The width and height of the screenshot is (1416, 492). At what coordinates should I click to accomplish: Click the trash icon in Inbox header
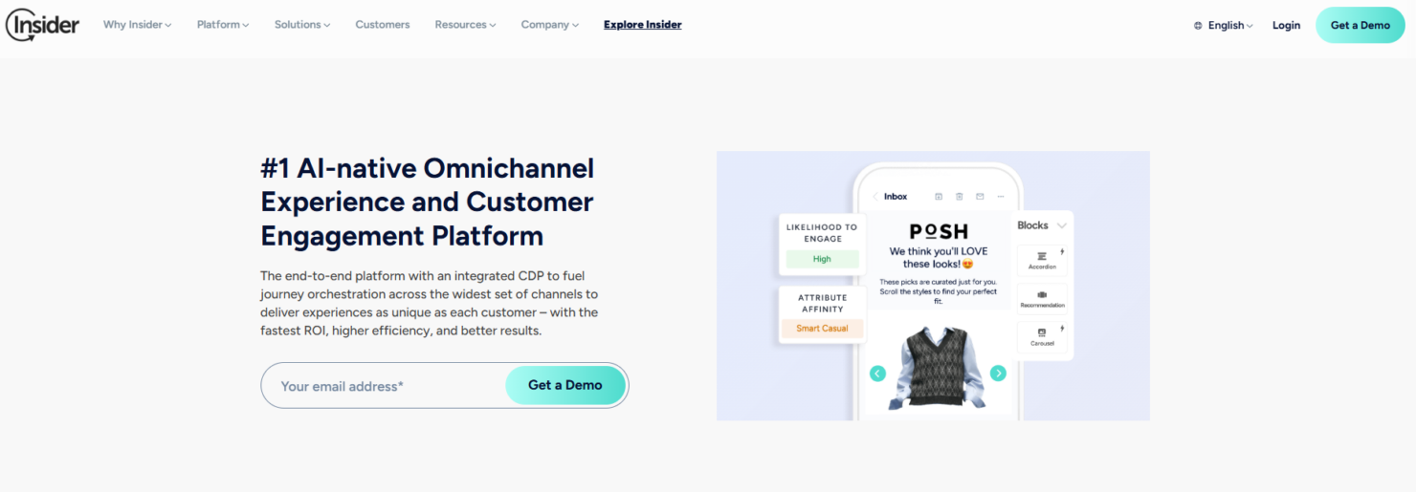(x=960, y=197)
